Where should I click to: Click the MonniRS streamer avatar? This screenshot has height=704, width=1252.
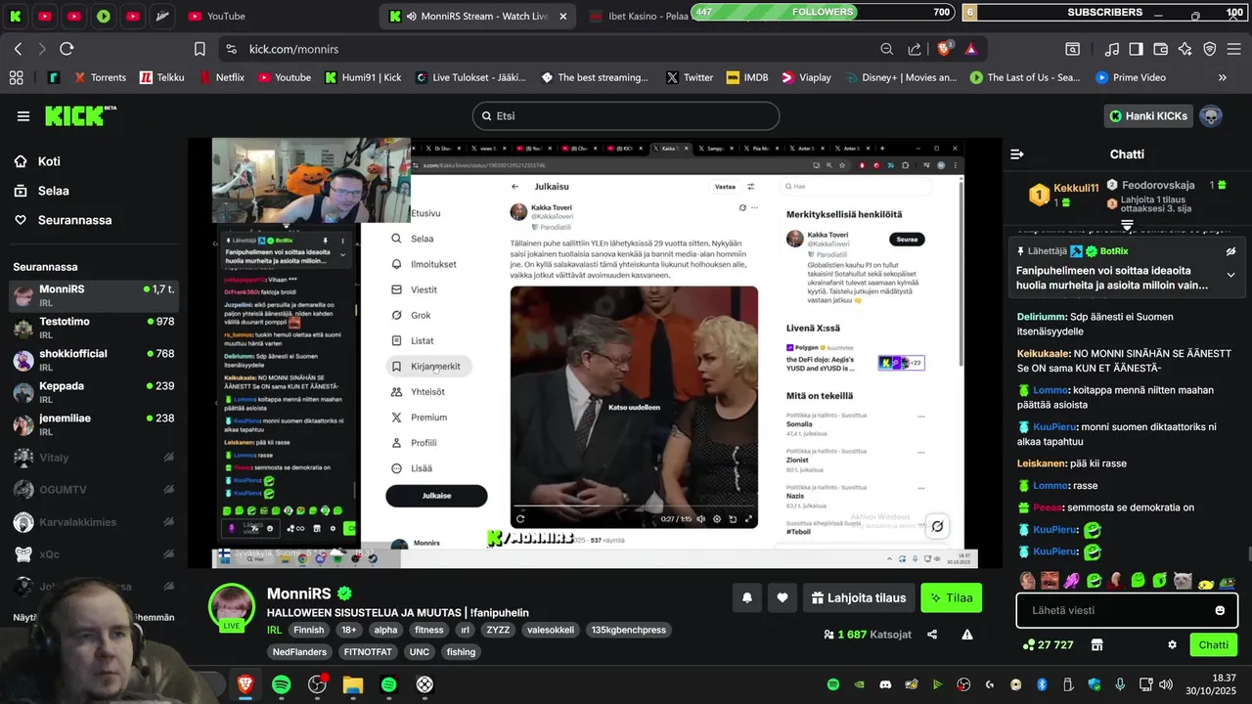point(232,606)
